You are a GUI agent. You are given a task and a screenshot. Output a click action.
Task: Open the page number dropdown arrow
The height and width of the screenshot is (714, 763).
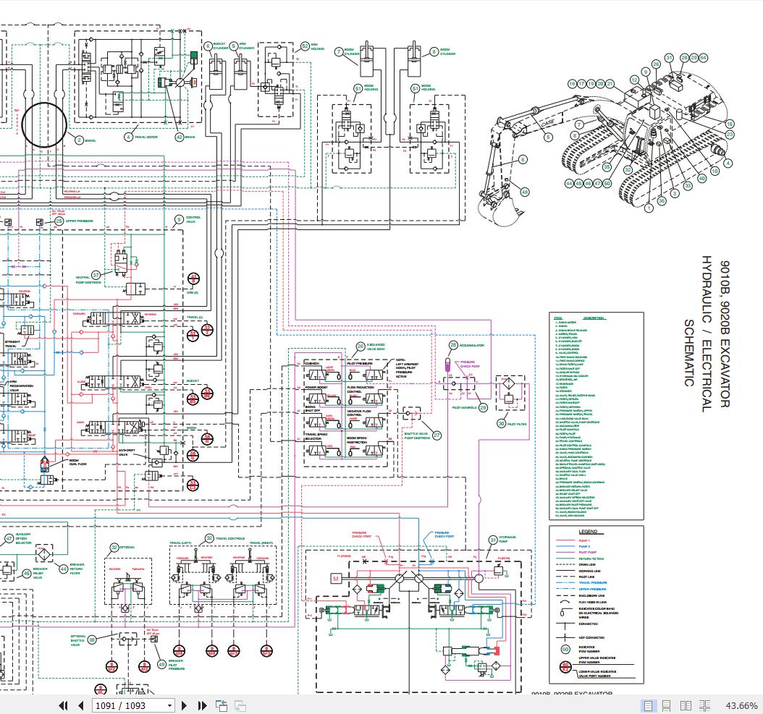[169, 706]
